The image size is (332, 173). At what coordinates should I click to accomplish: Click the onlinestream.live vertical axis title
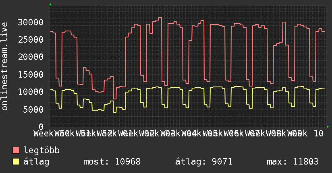pyautogui.click(x=4, y=66)
